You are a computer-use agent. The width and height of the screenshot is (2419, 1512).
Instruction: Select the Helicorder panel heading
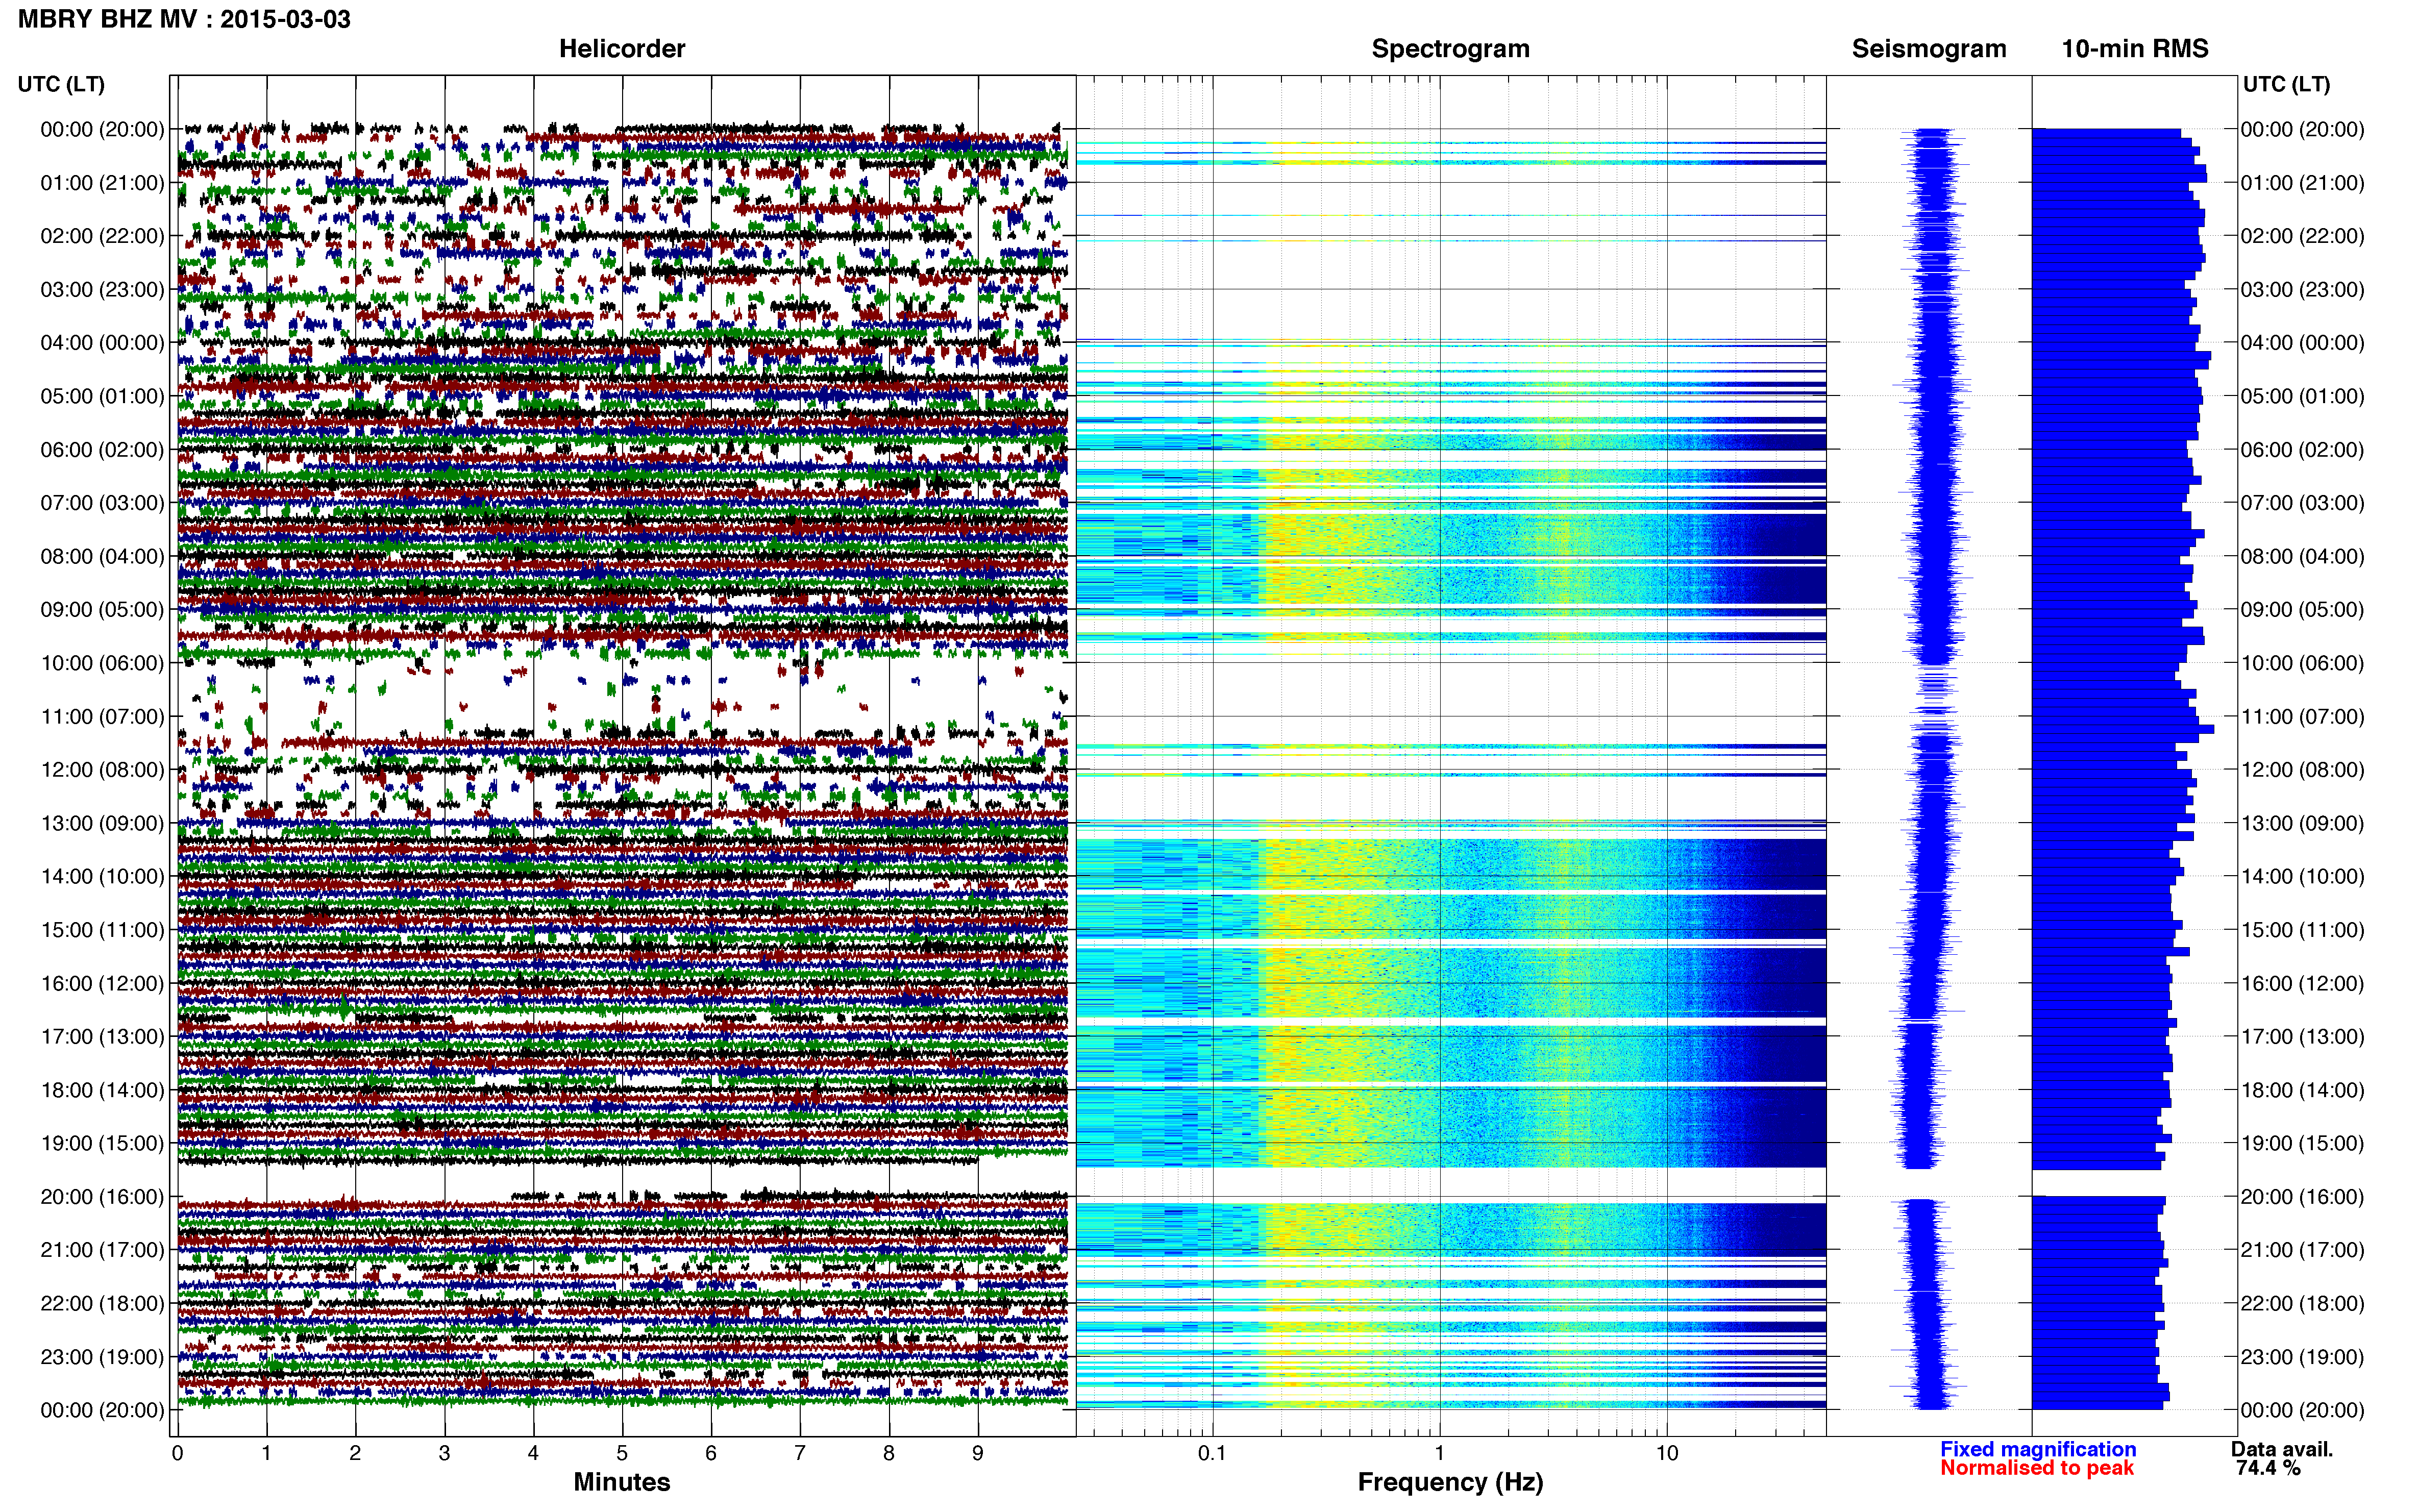622,49
